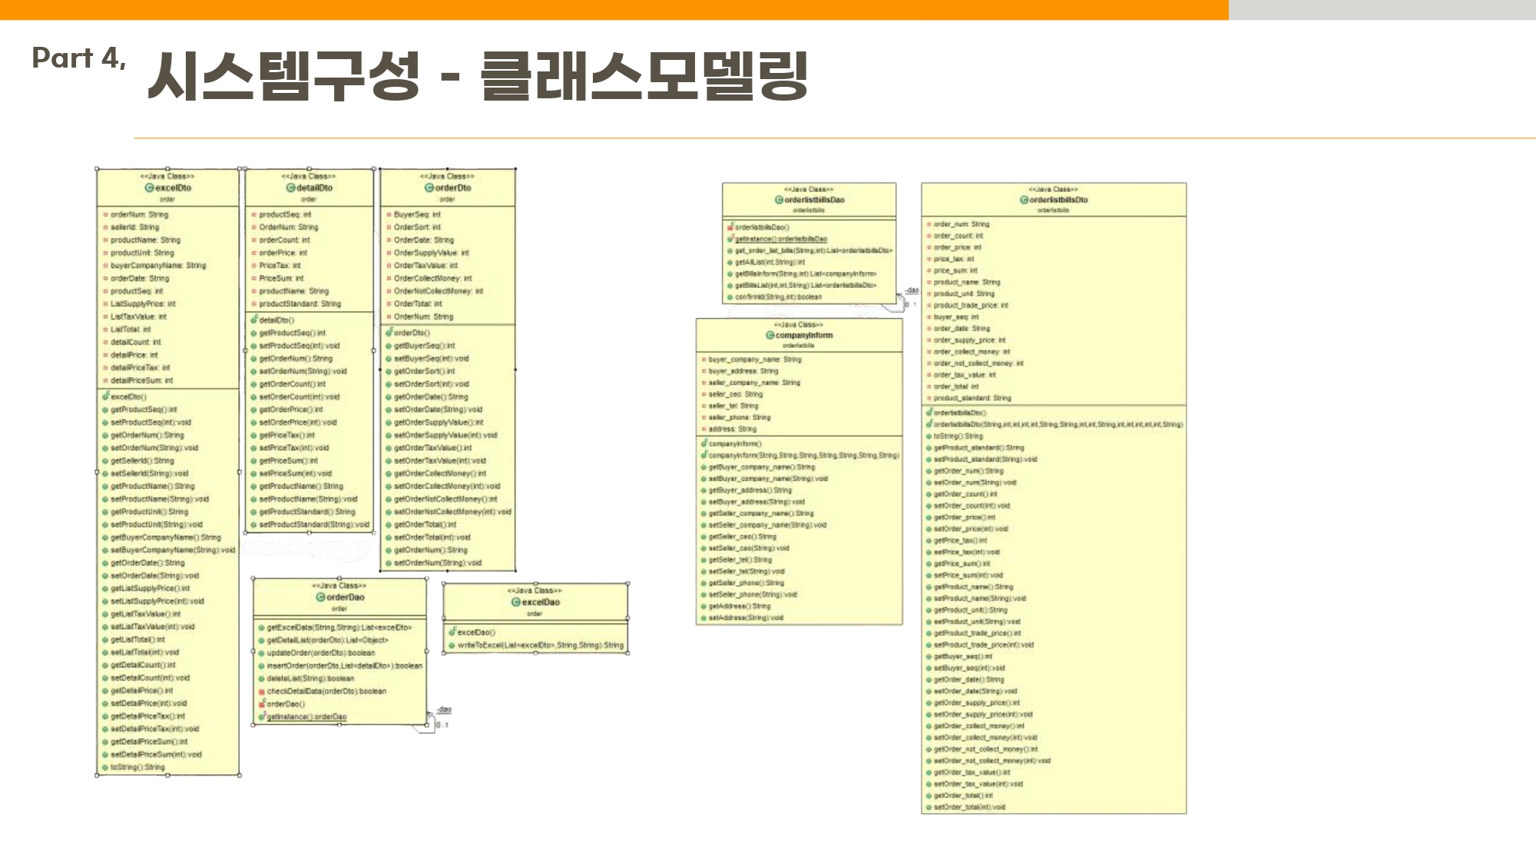
Task: Click the class icon beside orderDto
Action: 429,188
